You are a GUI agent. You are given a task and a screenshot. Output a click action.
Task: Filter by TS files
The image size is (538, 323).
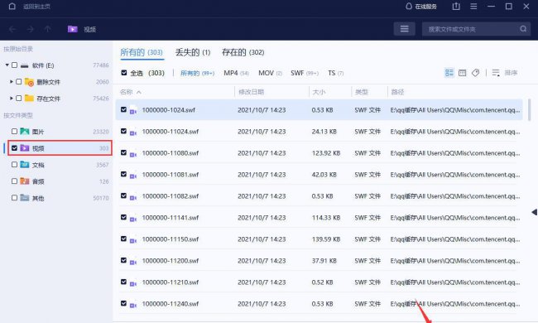point(335,73)
